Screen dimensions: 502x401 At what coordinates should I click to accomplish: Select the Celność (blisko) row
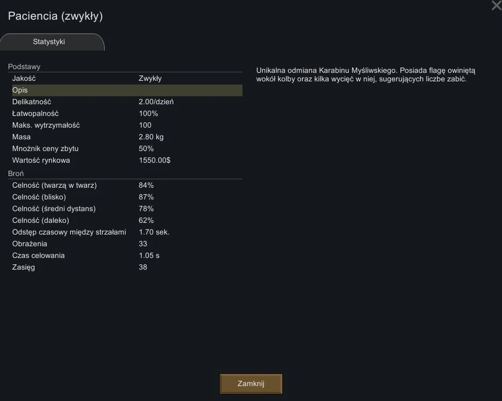pyautogui.click(x=127, y=197)
